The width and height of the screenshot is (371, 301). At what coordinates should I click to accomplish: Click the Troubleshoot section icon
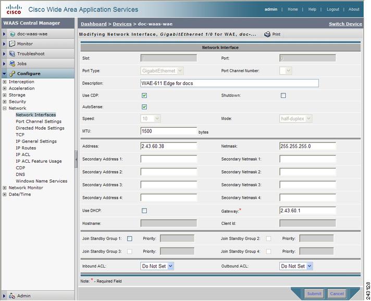tap(12, 54)
